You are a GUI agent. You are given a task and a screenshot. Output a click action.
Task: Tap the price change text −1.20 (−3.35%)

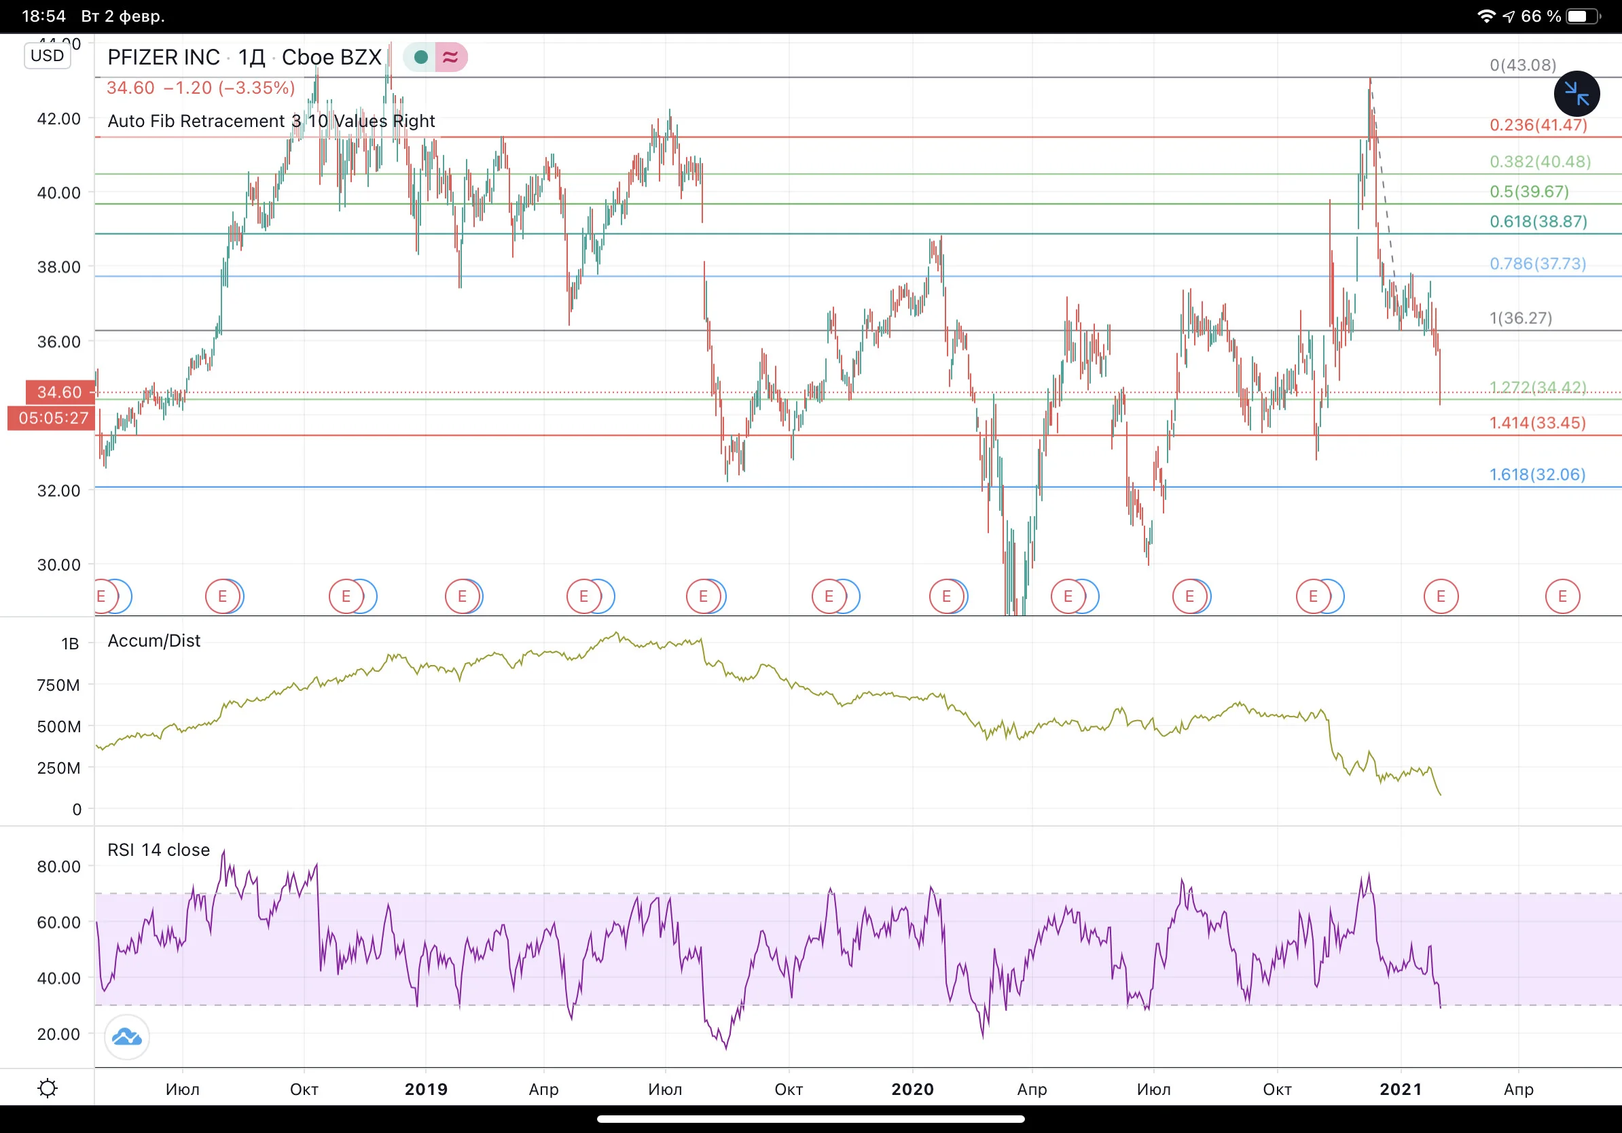pos(229,88)
